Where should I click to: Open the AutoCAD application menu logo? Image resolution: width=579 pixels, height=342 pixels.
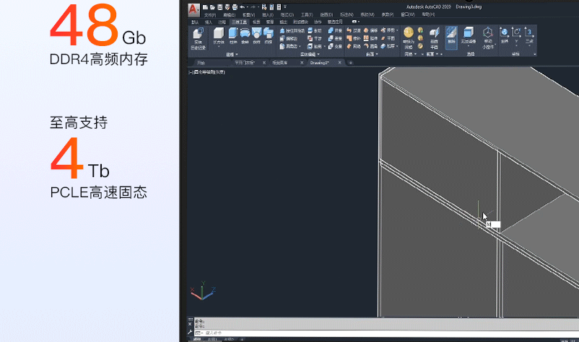pos(194,9)
